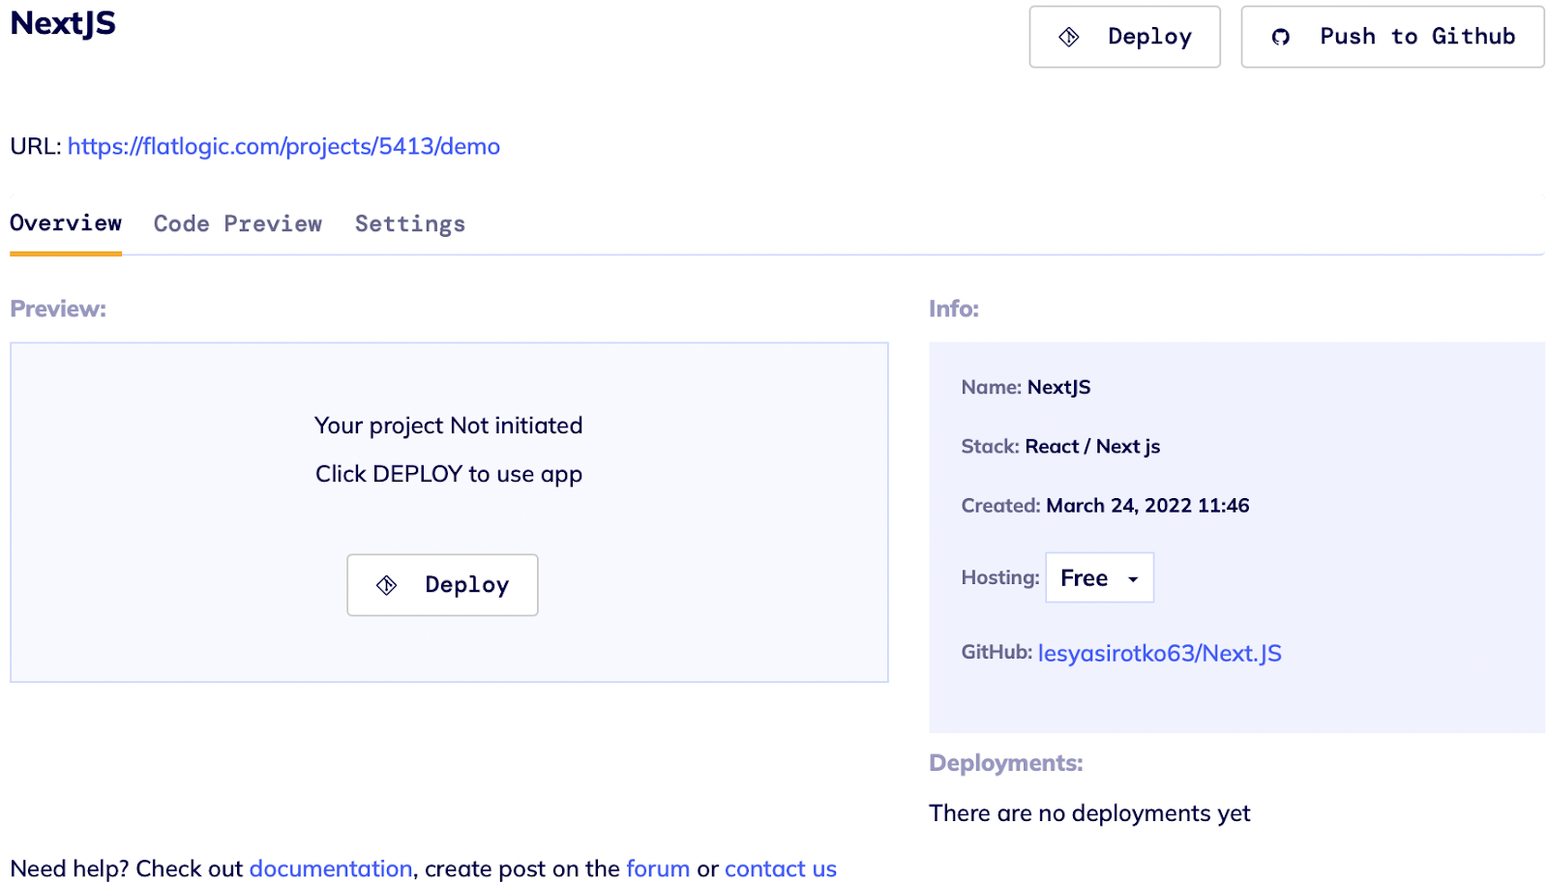
Task: Click the 'Info:' section heading
Action: (954, 309)
